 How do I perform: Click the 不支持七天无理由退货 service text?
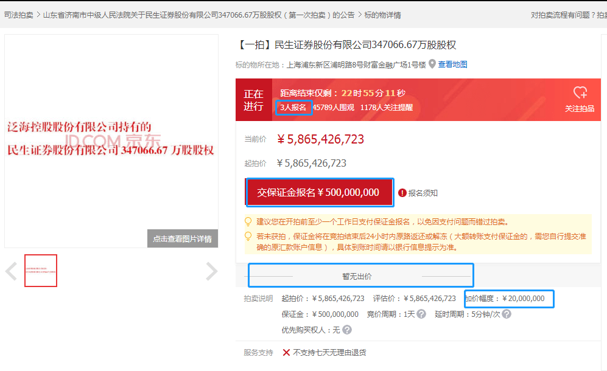(x=329, y=352)
